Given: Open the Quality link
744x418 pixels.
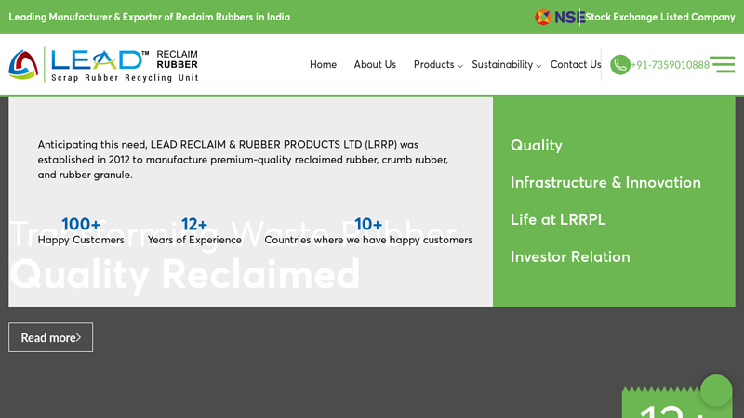Looking at the screenshot, I should [537, 145].
